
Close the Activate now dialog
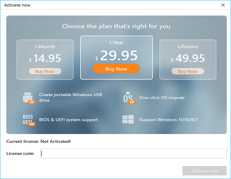(x=223, y=5)
